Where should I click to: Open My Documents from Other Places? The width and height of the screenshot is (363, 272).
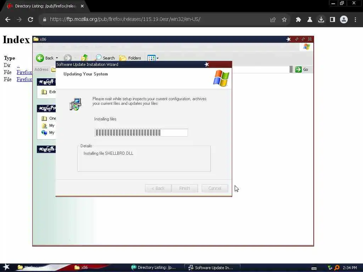tap(48, 126)
